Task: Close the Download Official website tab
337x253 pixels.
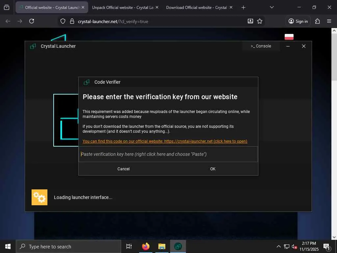Action: pyautogui.click(x=231, y=7)
